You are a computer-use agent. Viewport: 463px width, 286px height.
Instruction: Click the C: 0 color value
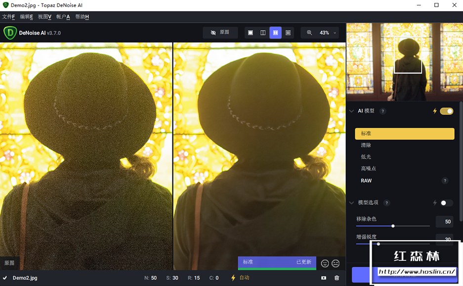[x=214, y=278]
